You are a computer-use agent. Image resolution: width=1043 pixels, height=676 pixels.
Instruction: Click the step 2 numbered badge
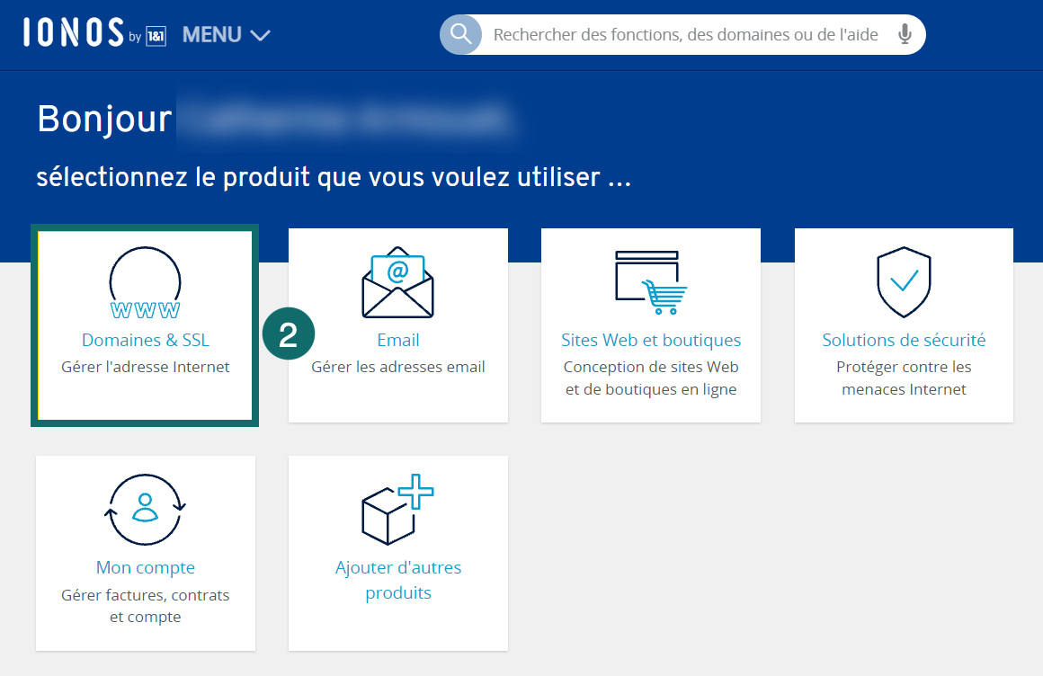[289, 334]
